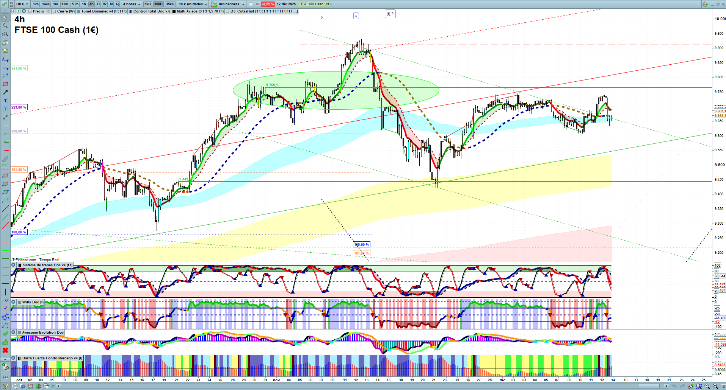This screenshot has height=390, width=726.
Task: Click the info icon beside Indicadores
Action: click(x=251, y=4)
